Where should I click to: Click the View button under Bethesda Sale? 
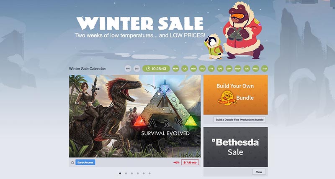259,172
